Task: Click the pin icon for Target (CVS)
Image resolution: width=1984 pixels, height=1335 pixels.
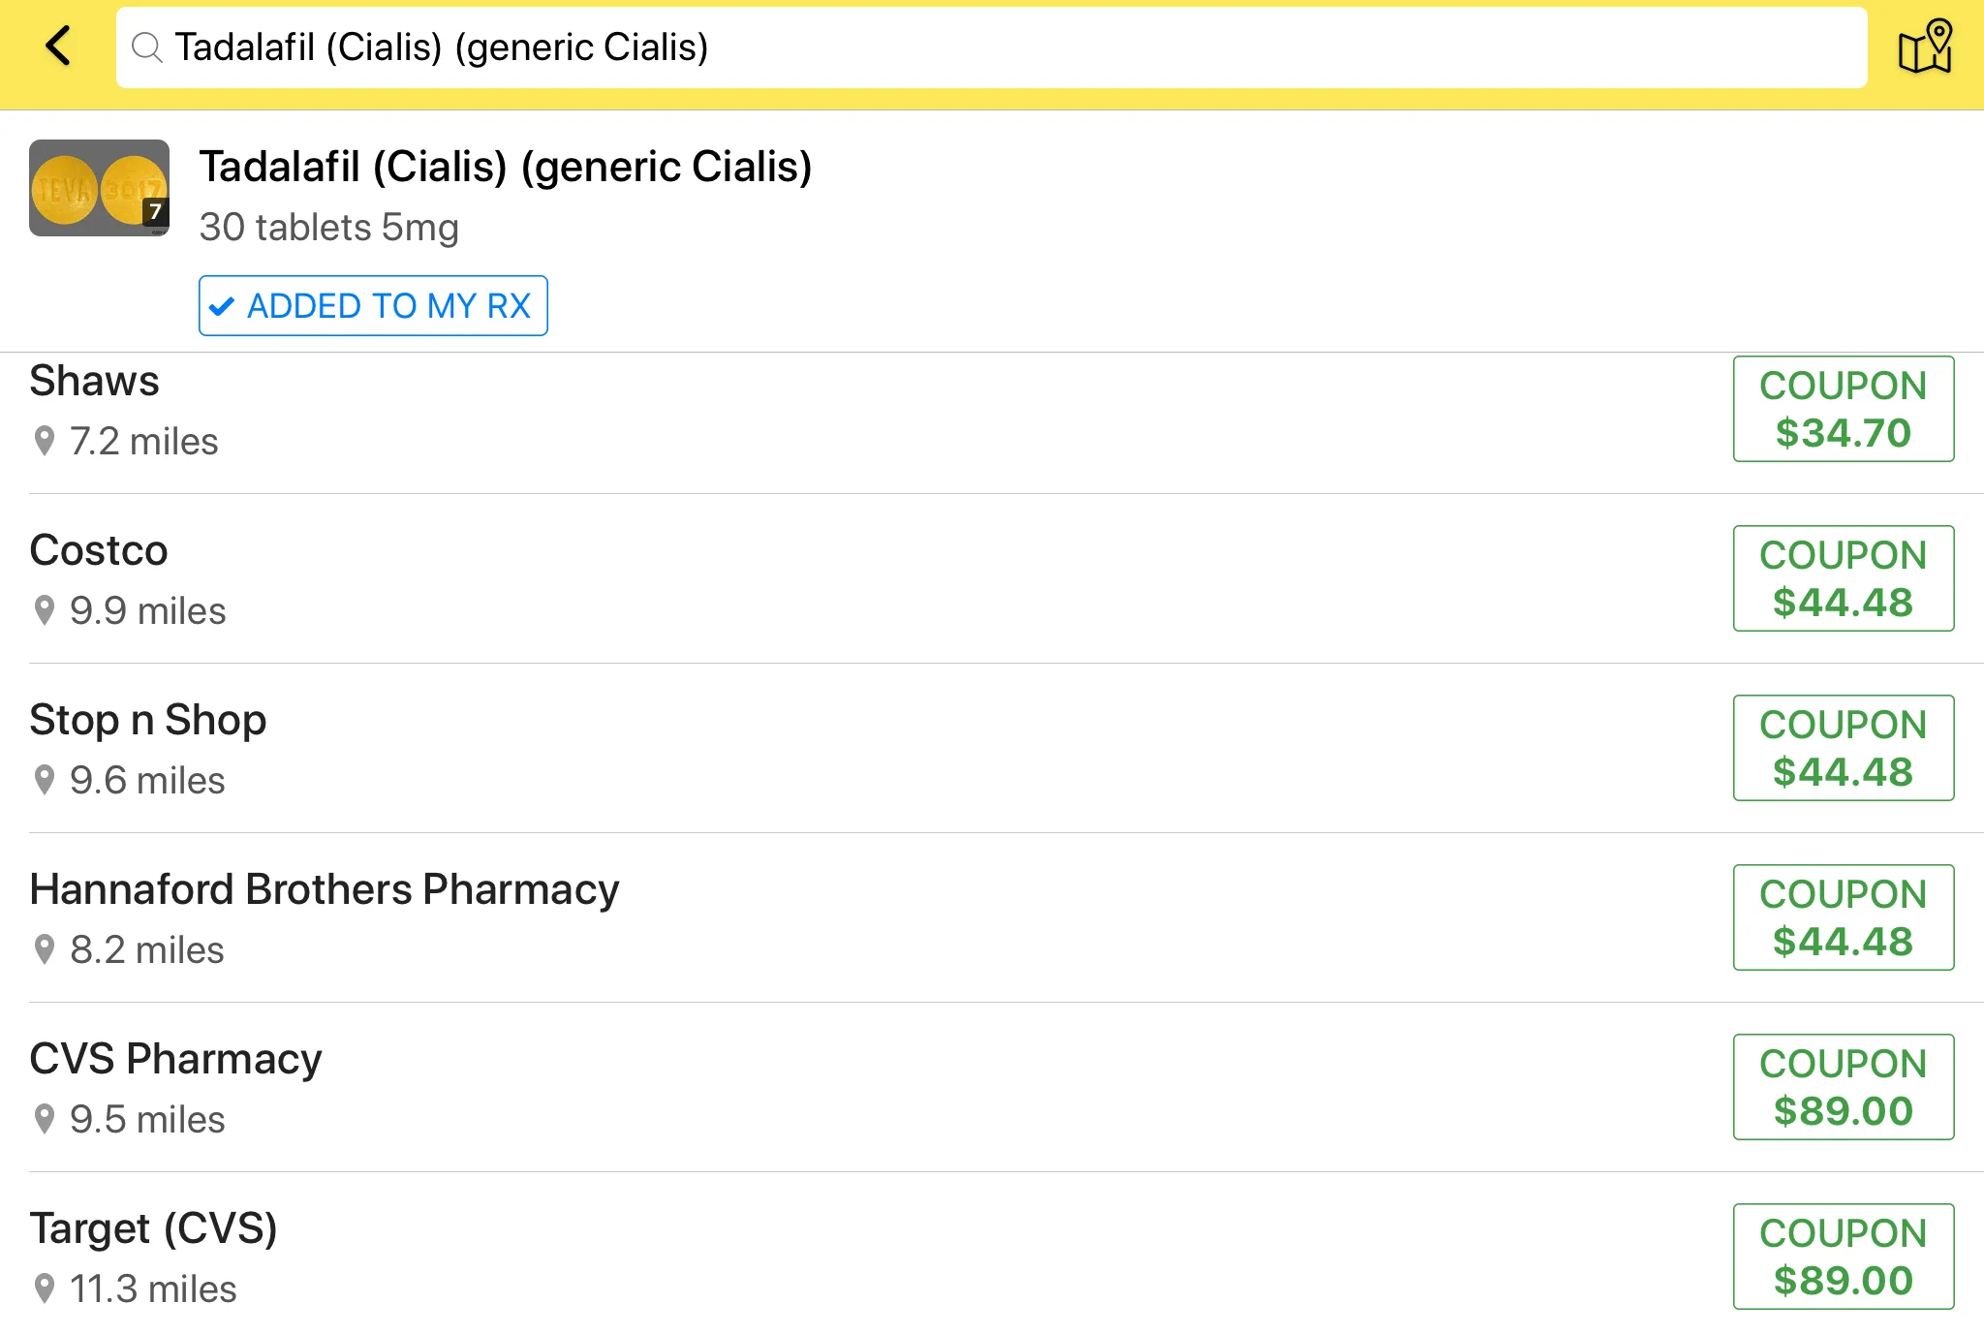Action: [x=44, y=1288]
